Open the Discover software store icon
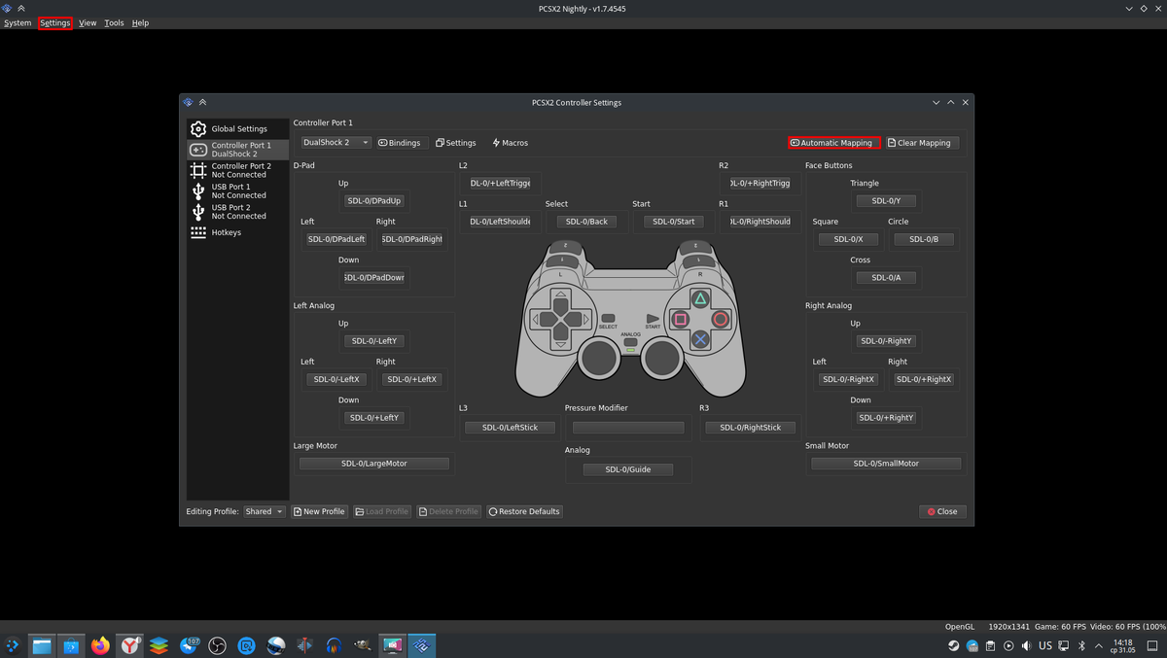 (x=71, y=645)
